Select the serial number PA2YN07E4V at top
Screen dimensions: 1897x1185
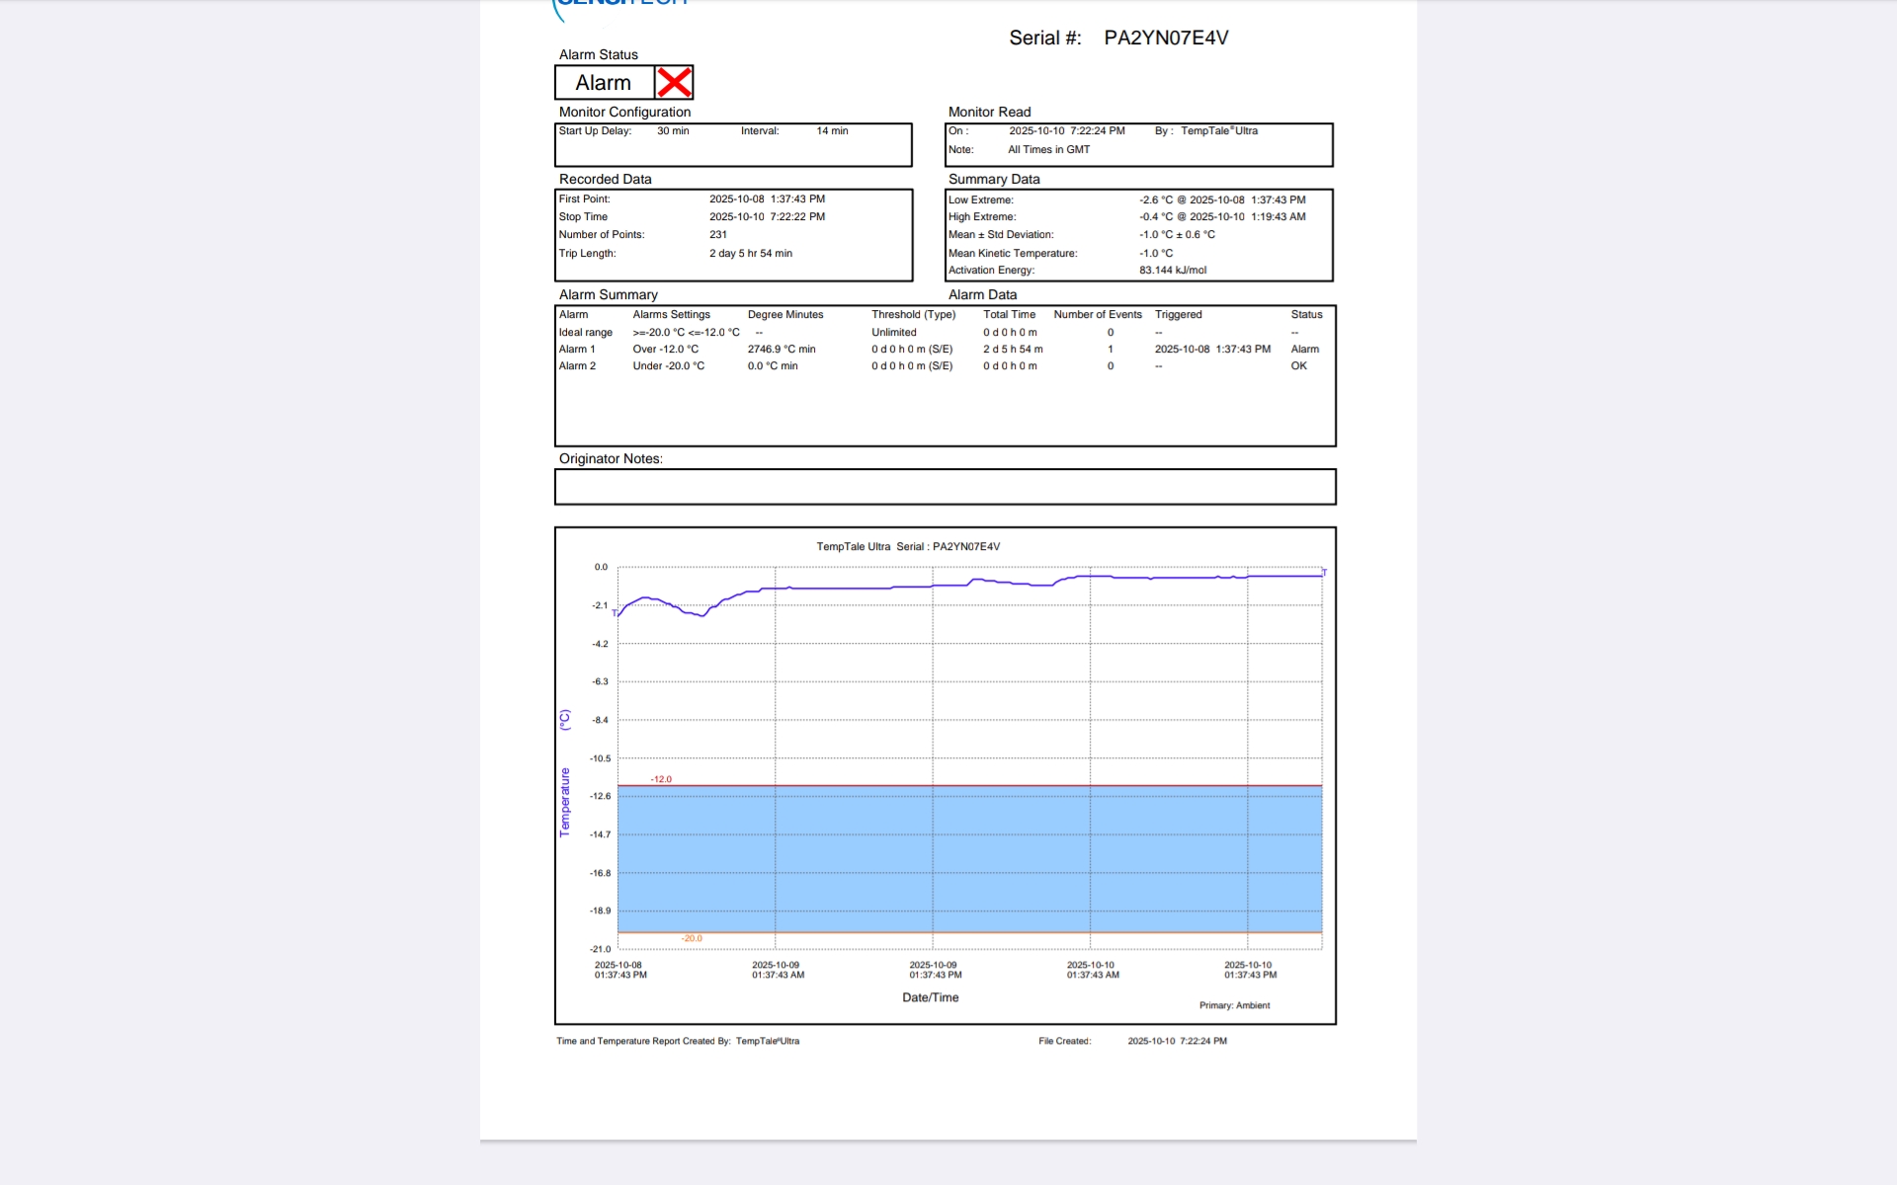[x=1166, y=38]
